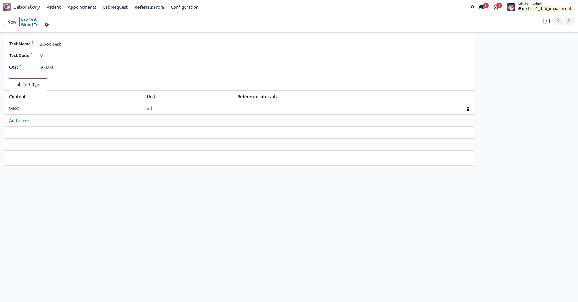The height and width of the screenshot is (302, 578).
Task: Click the Laboratory app title
Action: pos(27,7)
